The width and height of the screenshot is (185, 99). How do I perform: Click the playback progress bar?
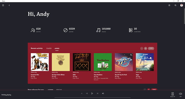click(93, 98)
